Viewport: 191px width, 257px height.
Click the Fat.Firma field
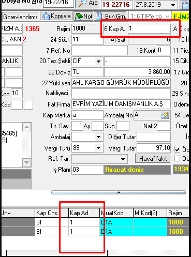click(121, 104)
